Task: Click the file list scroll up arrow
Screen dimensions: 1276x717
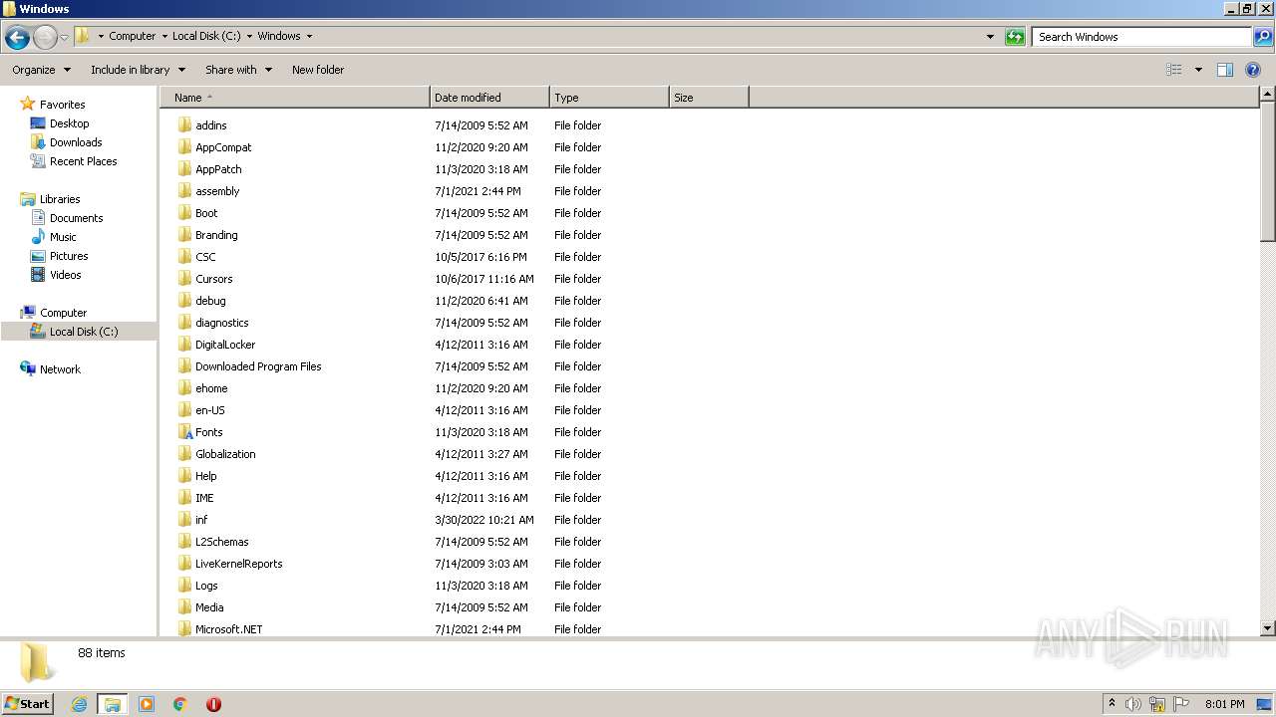Action: click(1268, 95)
